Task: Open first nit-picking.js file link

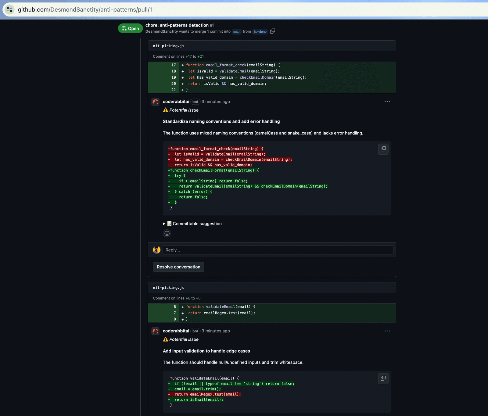Action: click(x=168, y=46)
